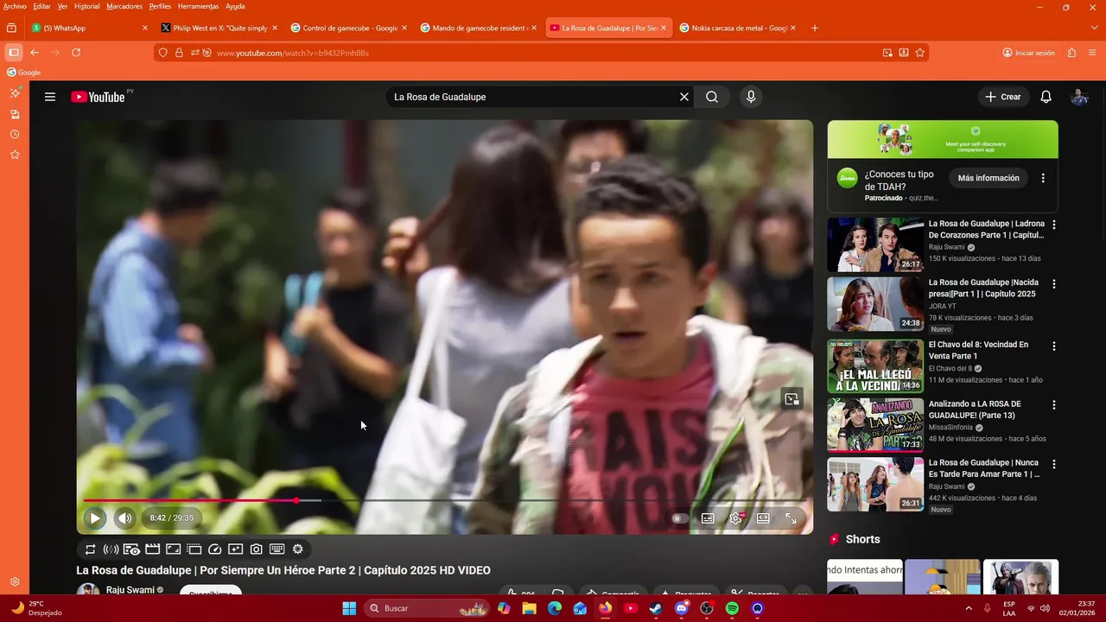Open Spotify from the taskbar
The image size is (1106, 622).
[732, 608]
